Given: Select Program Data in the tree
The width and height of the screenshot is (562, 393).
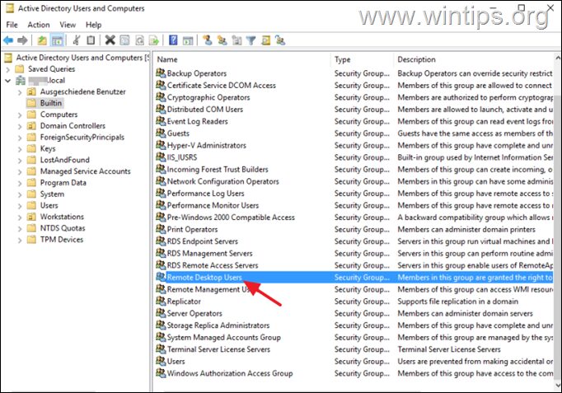Looking at the screenshot, I should click(x=63, y=183).
